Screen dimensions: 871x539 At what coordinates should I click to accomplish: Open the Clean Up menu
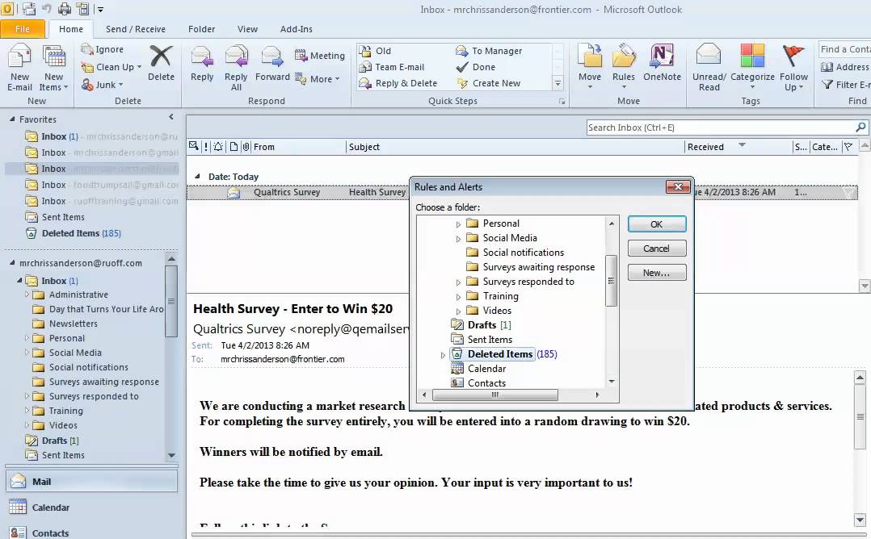pyautogui.click(x=112, y=67)
